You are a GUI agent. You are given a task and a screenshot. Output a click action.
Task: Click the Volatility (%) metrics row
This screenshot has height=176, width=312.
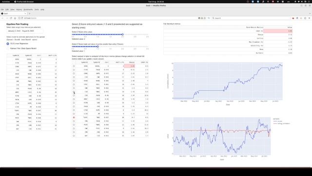tap(228, 45)
